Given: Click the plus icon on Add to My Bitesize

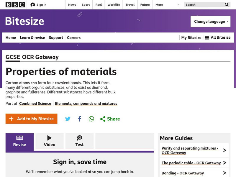Looking at the screenshot, I should coord(11,119).
